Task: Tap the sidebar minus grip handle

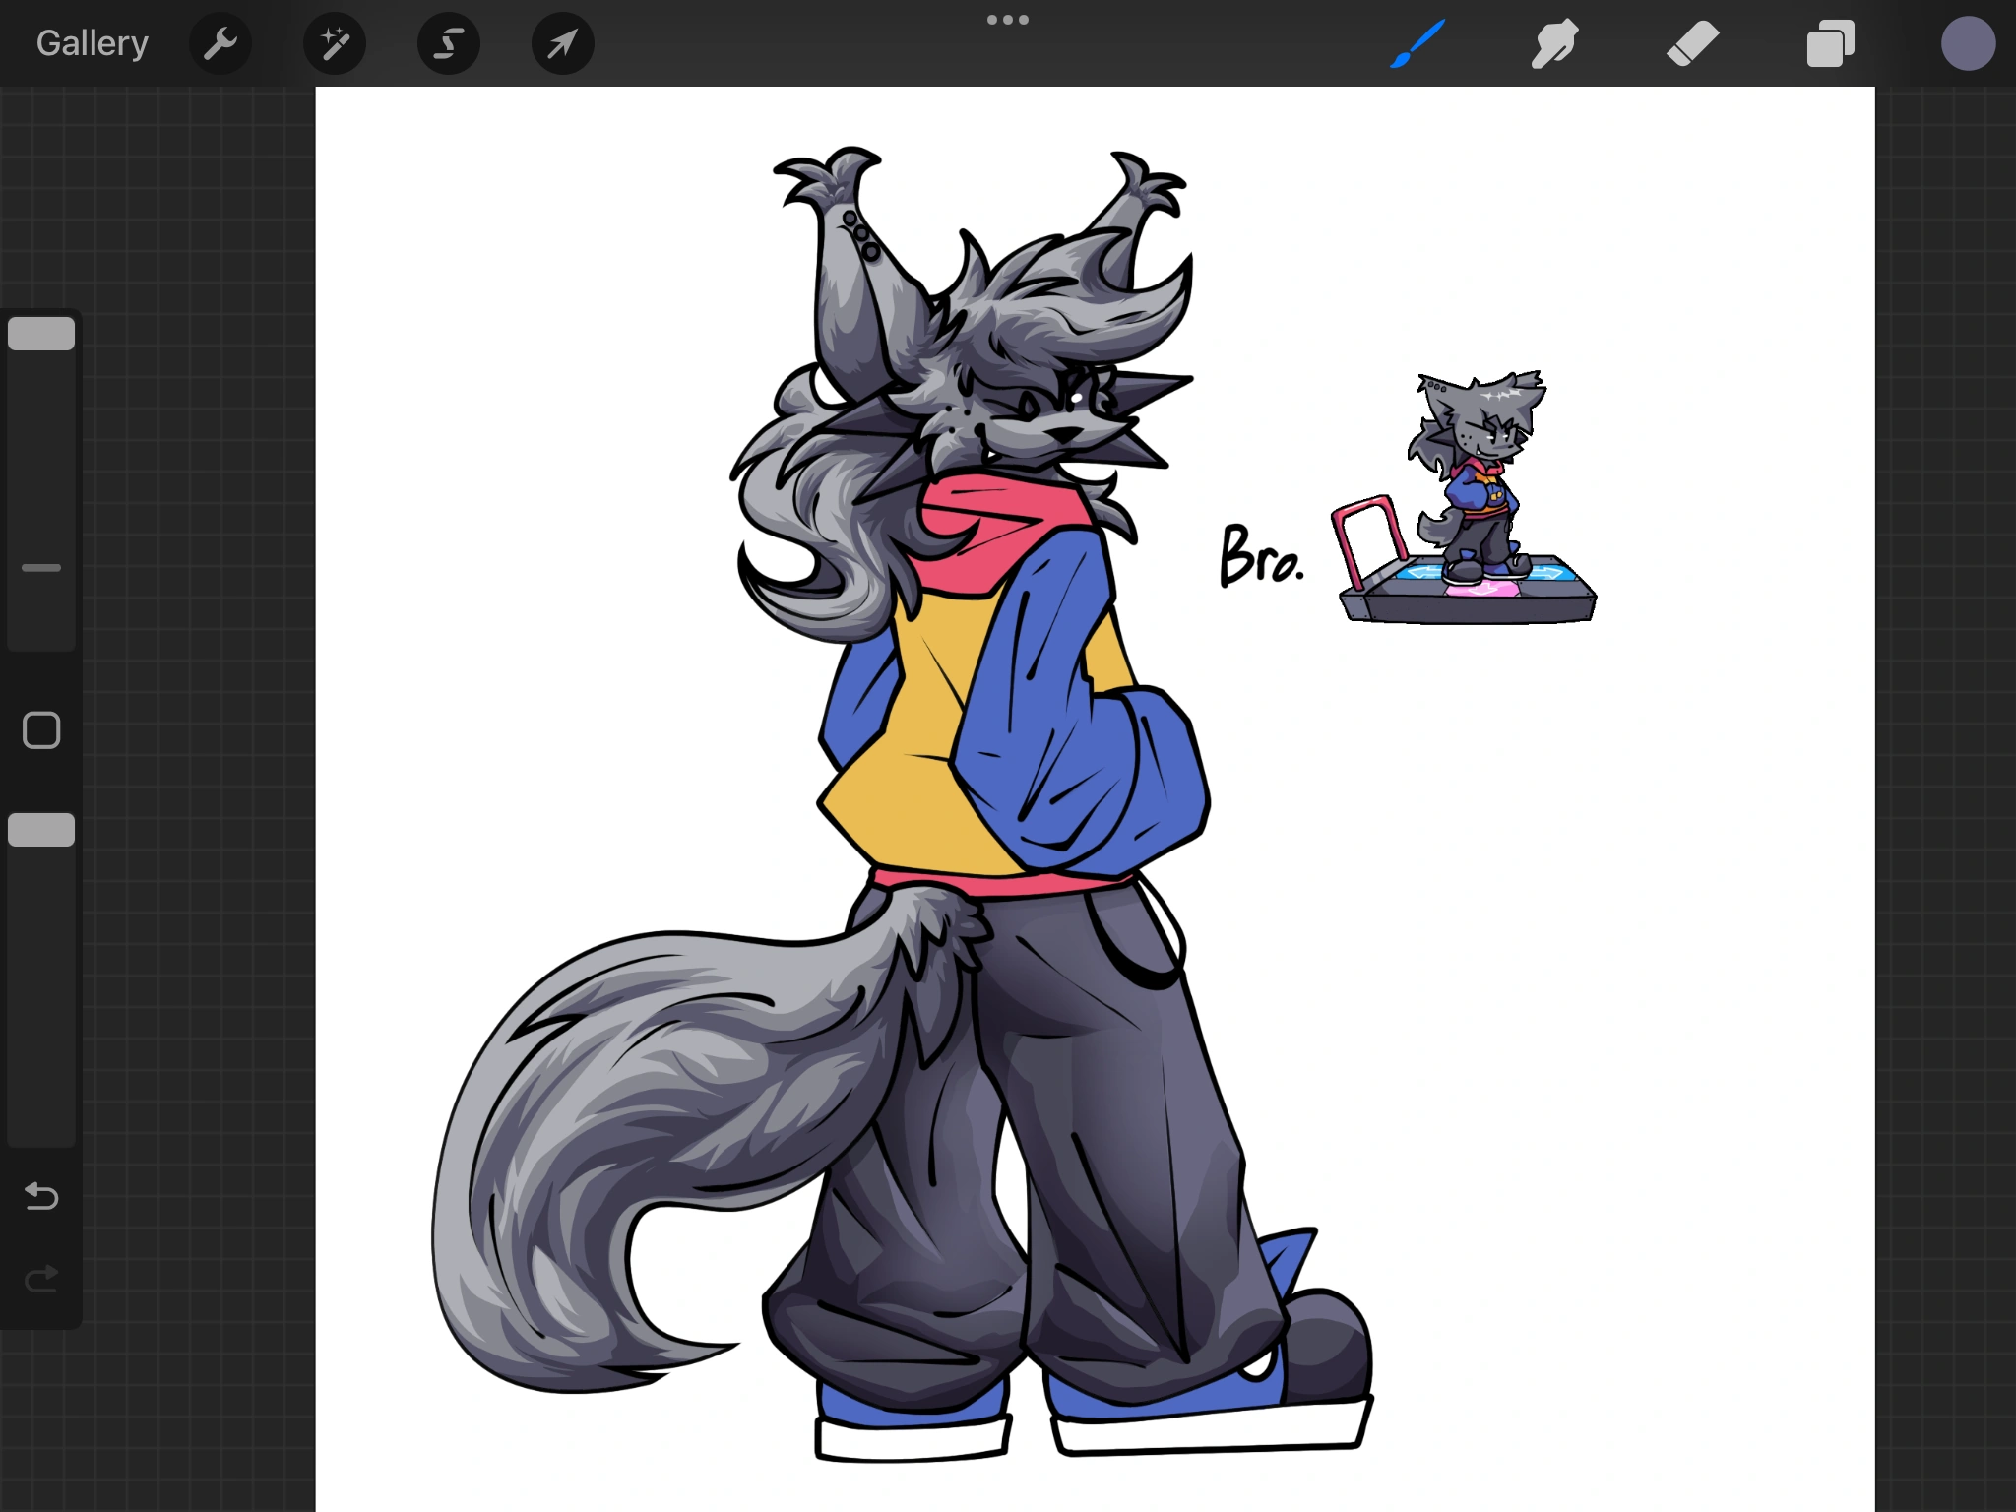Action: 40,567
